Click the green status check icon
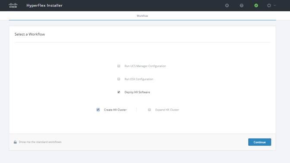 (256, 6)
